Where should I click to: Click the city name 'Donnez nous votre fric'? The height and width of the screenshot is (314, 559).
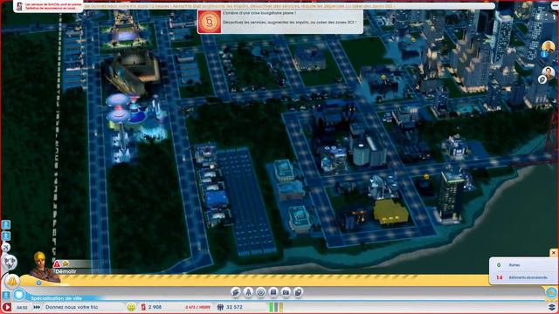pyautogui.click(x=72, y=307)
